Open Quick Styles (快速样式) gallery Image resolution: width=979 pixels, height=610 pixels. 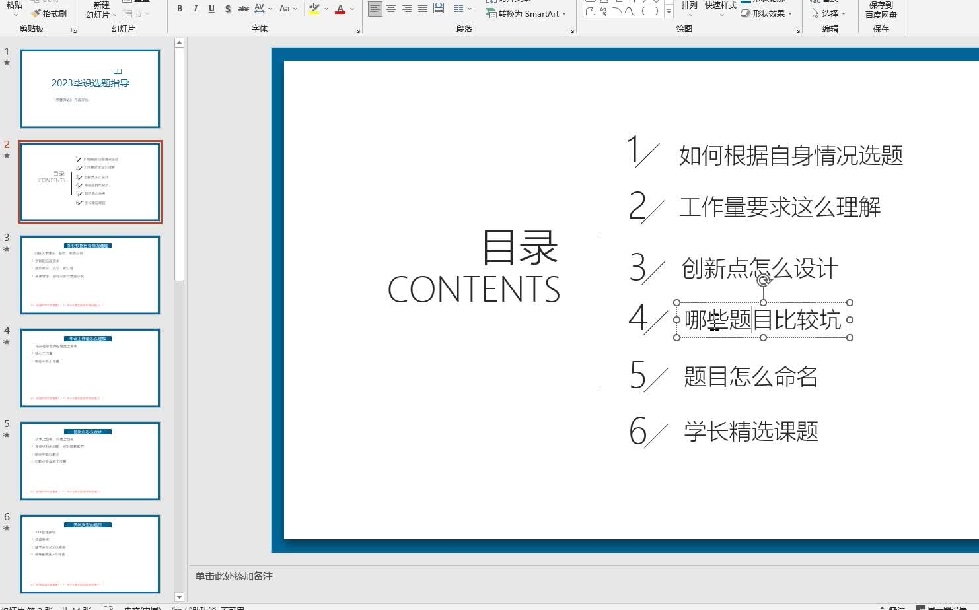coord(720,8)
